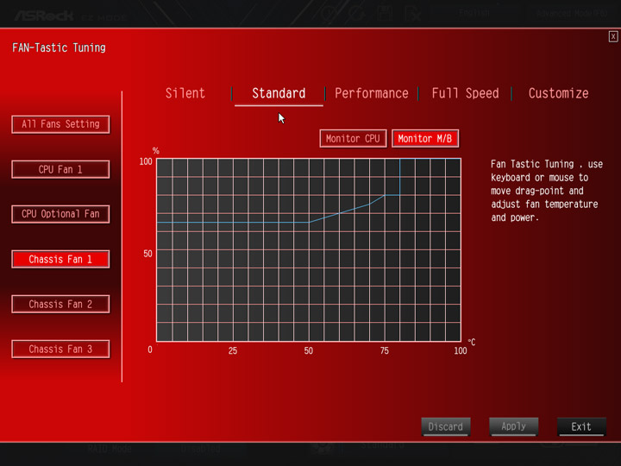The width and height of the screenshot is (621, 466).
Task: Click the Fan Tastic Tuning help description text
Action: (x=547, y=191)
